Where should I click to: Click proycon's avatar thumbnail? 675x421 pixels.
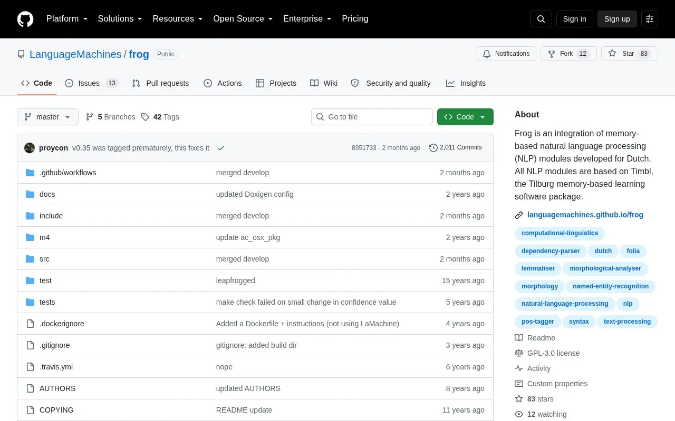pyautogui.click(x=30, y=148)
